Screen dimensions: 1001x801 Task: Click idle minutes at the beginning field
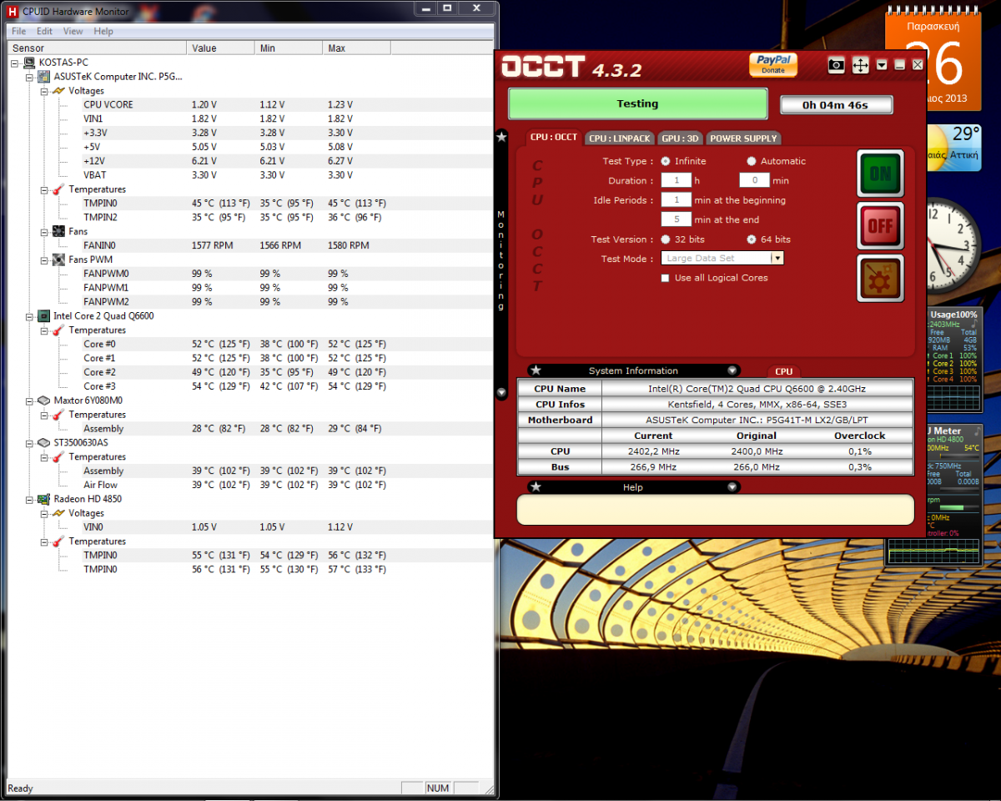[x=677, y=200]
